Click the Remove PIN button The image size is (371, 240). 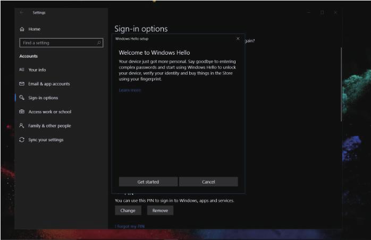click(x=160, y=210)
